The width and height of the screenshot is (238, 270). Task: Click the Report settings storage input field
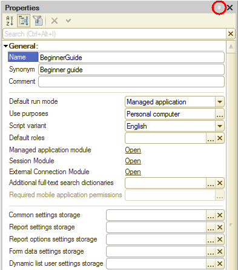click(x=156, y=228)
